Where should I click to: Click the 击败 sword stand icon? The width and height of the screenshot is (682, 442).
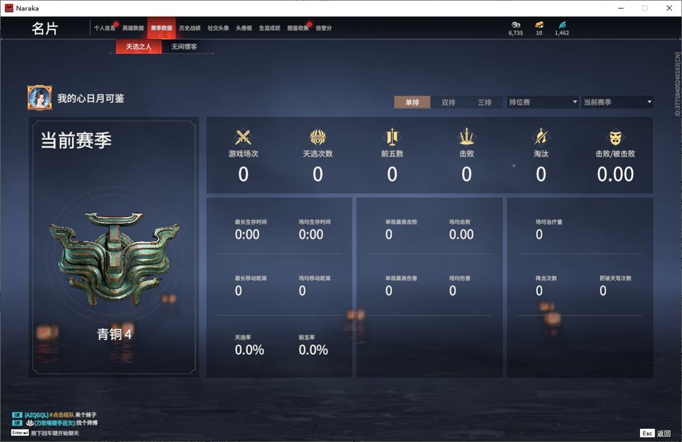[467, 137]
